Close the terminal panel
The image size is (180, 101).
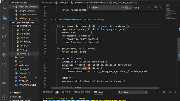click(175, 92)
